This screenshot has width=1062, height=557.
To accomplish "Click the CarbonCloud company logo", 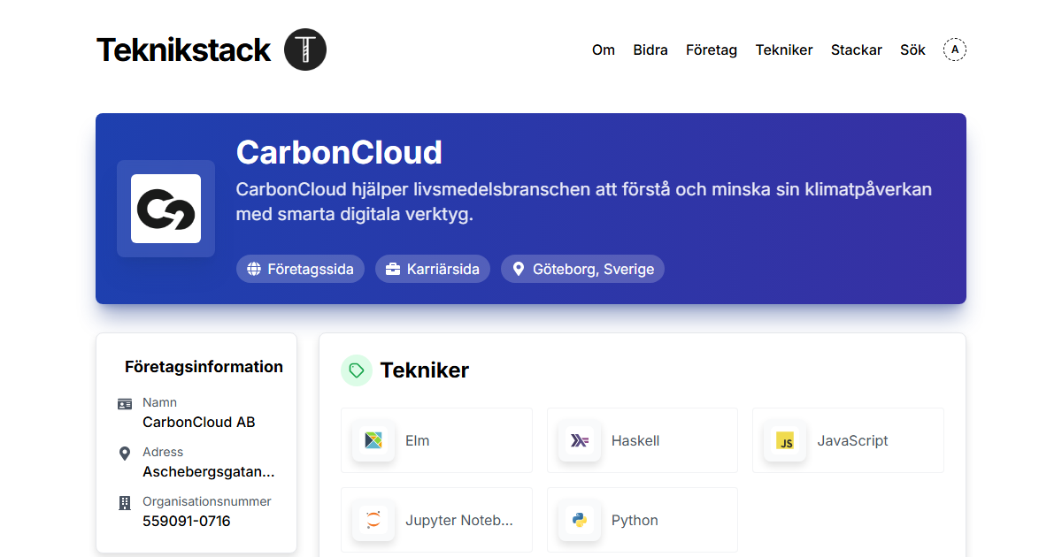I will pyautogui.click(x=165, y=209).
